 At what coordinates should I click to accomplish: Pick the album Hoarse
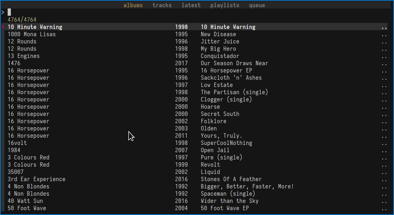pyautogui.click(x=210, y=107)
